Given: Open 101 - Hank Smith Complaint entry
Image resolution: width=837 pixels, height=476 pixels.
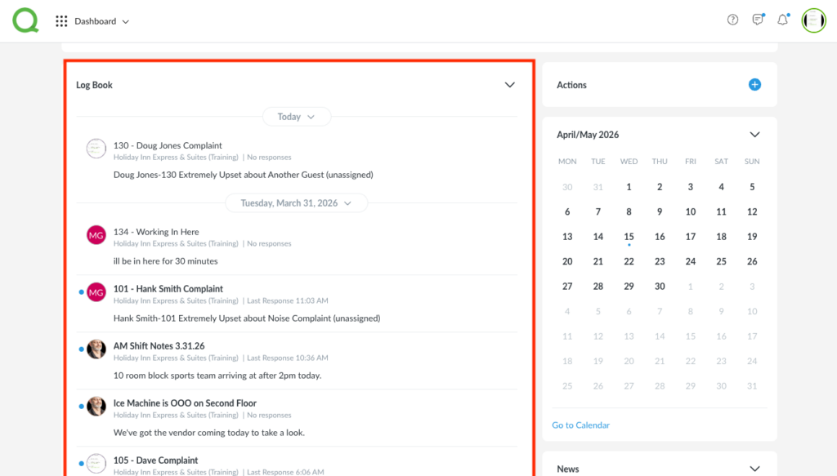Looking at the screenshot, I should tap(168, 289).
